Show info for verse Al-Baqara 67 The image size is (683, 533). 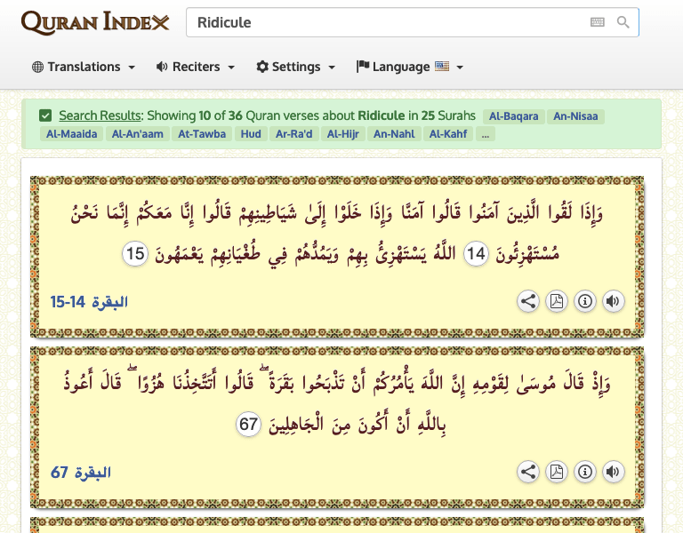(584, 472)
